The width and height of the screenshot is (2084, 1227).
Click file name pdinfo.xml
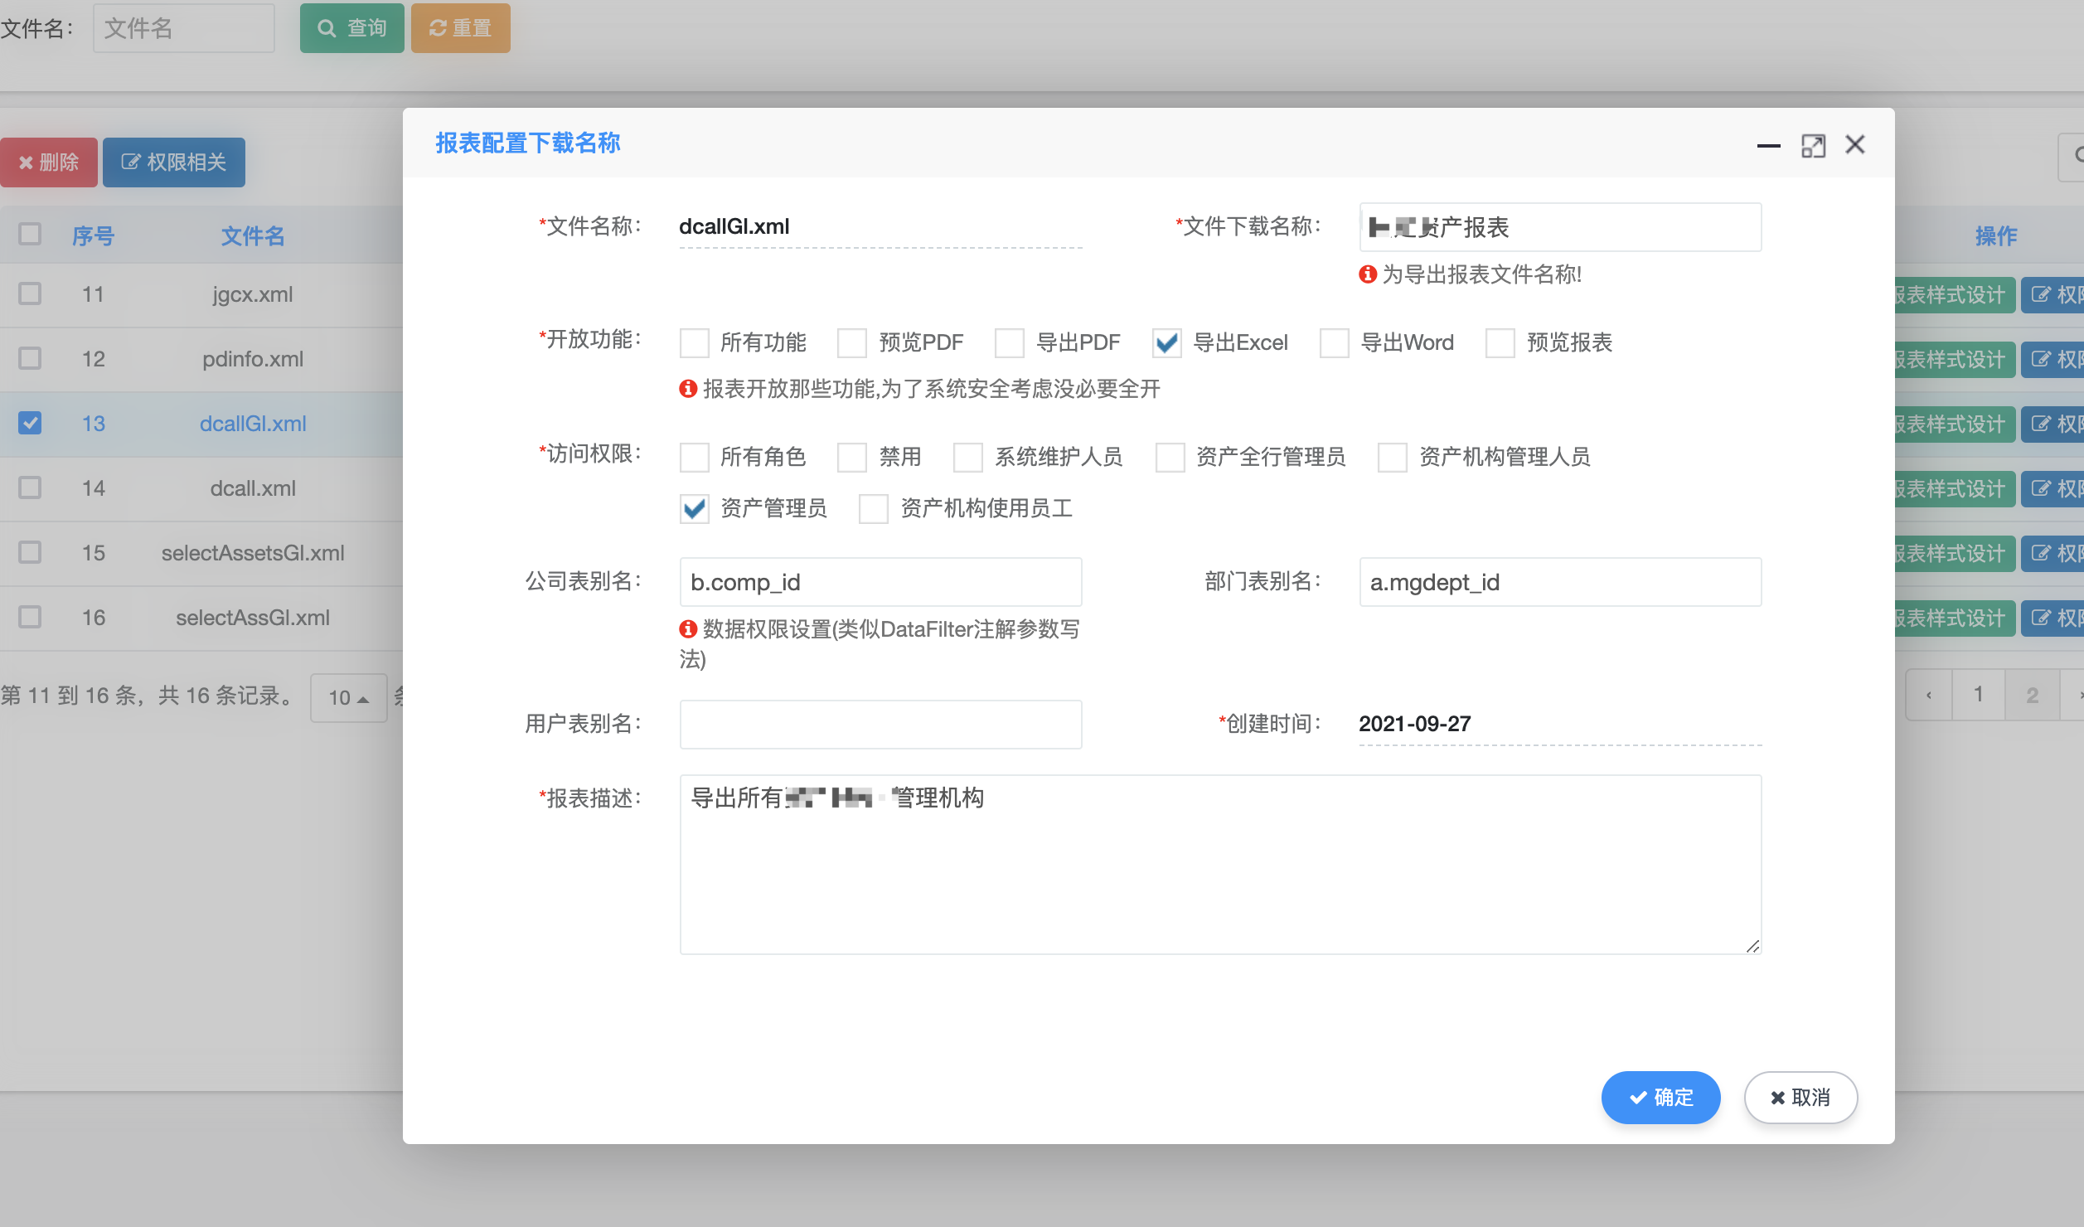(253, 359)
